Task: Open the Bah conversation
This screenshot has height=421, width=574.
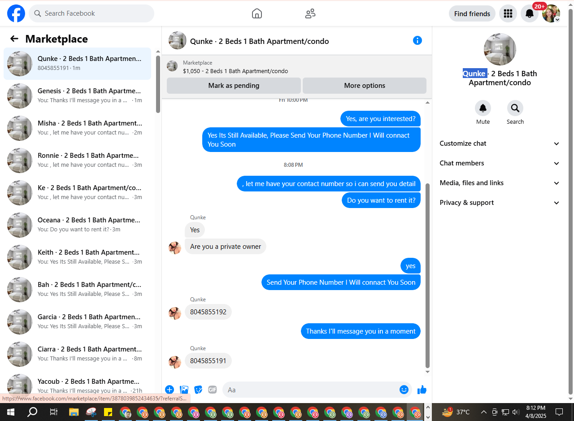Action: point(77,290)
